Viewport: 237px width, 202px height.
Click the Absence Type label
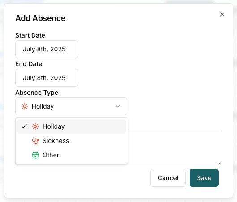coord(37,93)
